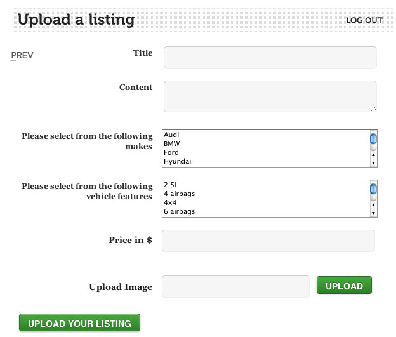Choose the 4 airbags feature option
The width and height of the screenshot is (396, 337).
coord(180,194)
